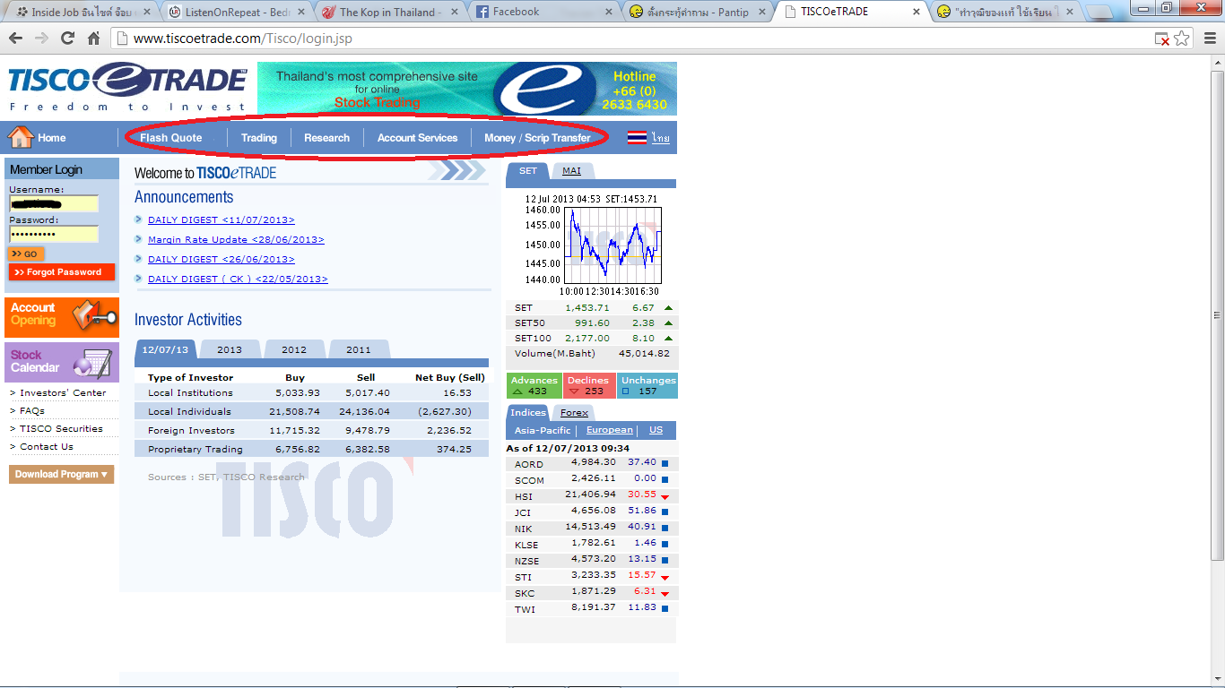Click the browser Home button in the toolbar
The image size is (1225, 688).
(x=93, y=39)
